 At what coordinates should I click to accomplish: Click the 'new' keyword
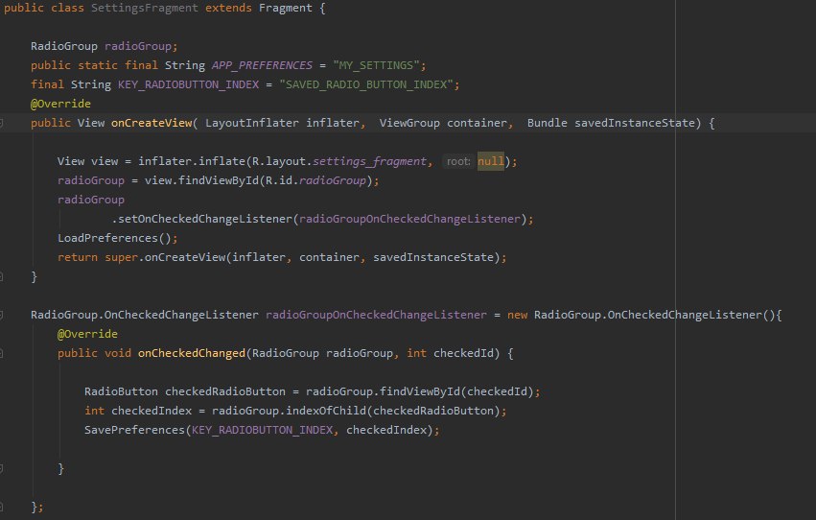[517, 315]
